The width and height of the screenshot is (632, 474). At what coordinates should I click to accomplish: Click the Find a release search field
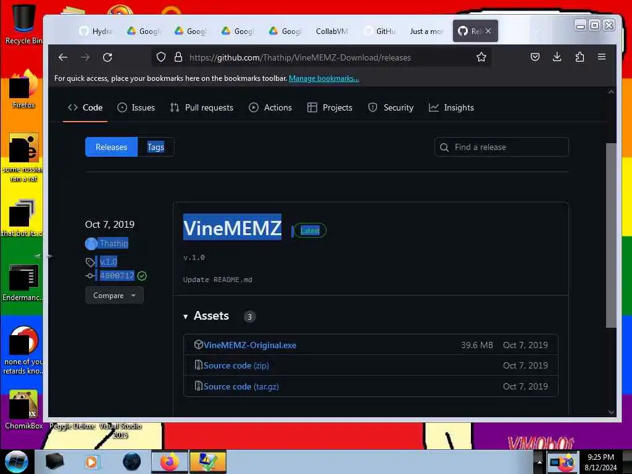click(501, 147)
